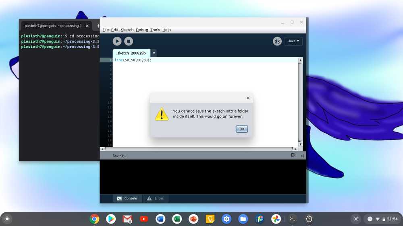The image size is (403, 226).
Task: Select the sketch_200829b tab
Action: click(x=131, y=53)
